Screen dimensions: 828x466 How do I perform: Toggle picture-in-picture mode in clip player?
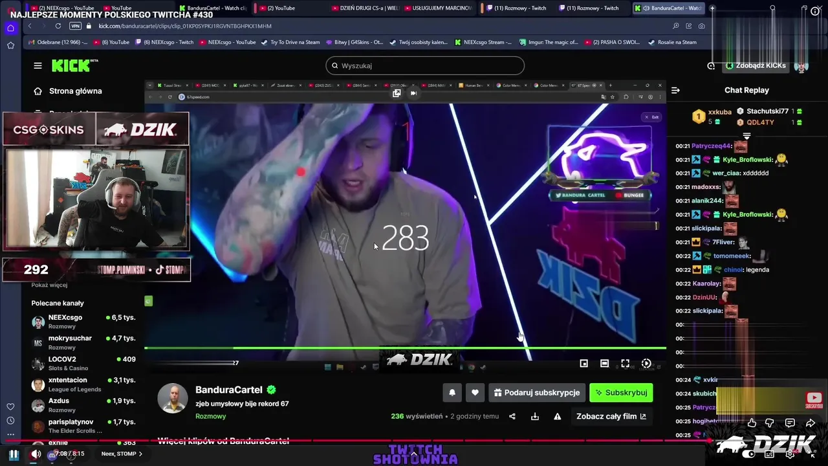pos(583,364)
